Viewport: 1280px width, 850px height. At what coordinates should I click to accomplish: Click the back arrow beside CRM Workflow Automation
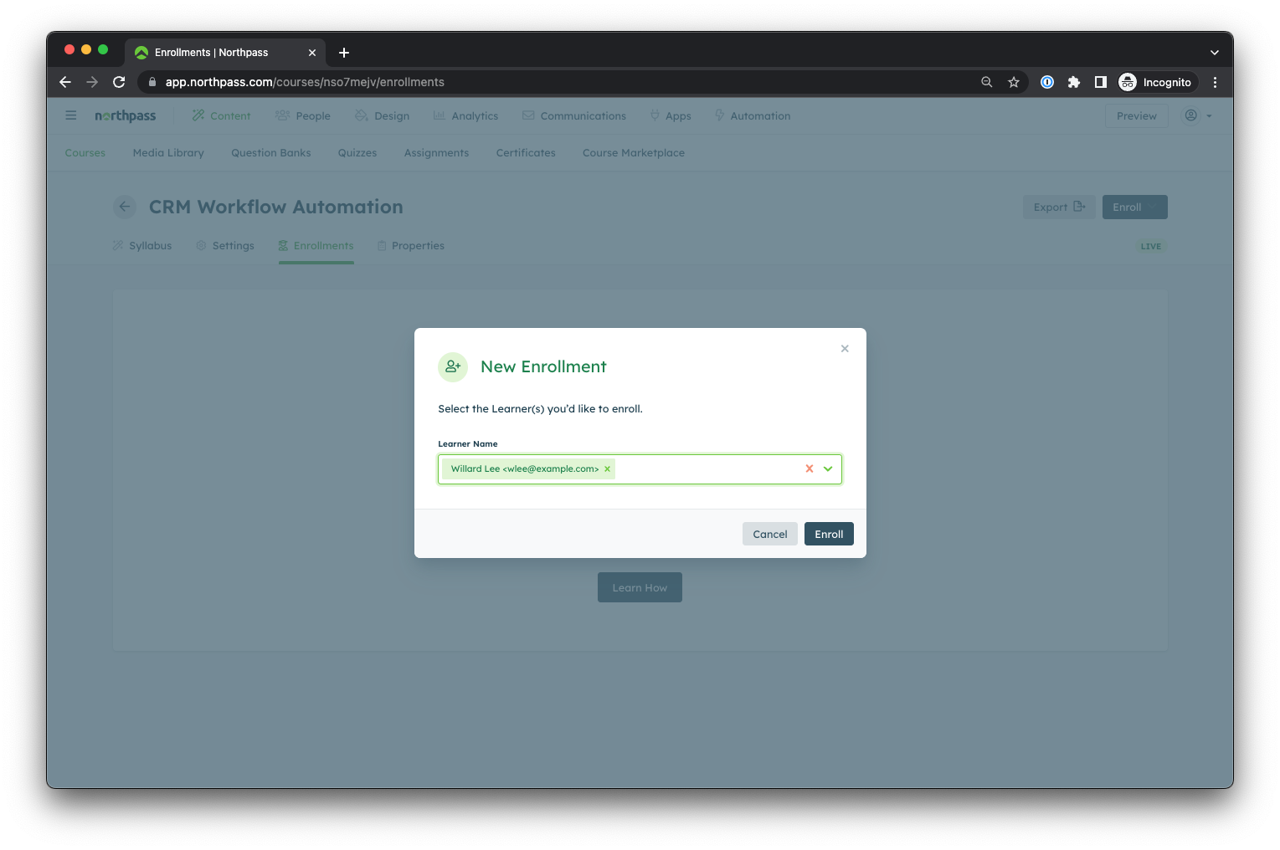pos(124,207)
